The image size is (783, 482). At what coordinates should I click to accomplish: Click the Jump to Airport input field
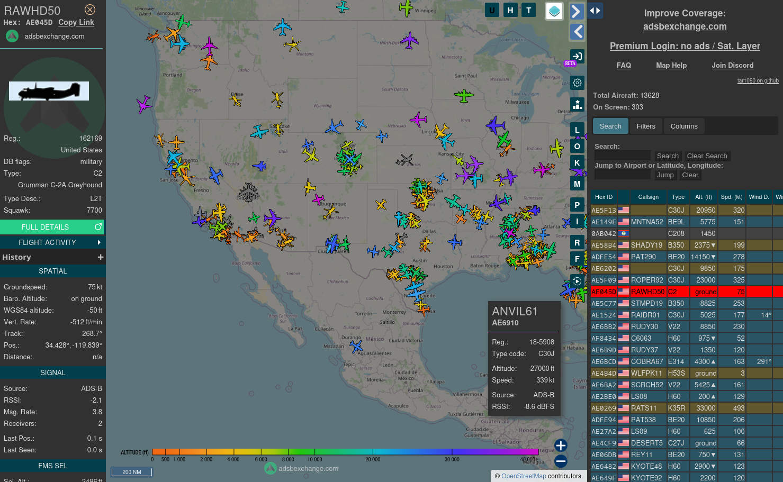point(623,175)
